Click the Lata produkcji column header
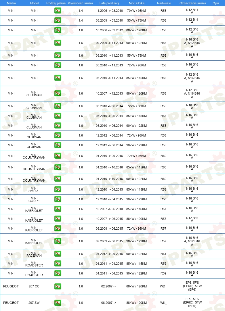 click(x=109, y=3)
